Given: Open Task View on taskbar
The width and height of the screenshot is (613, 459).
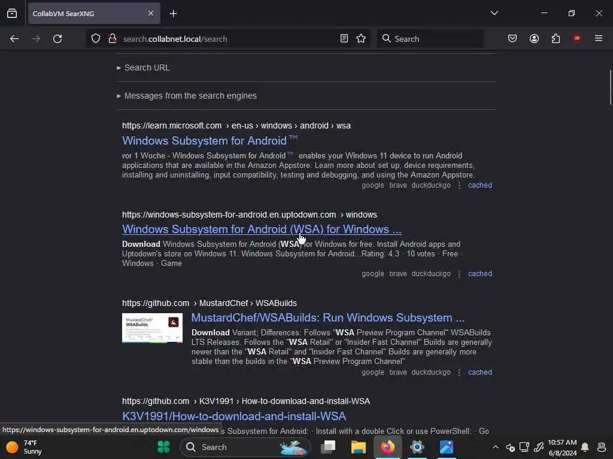Looking at the screenshot, I should [x=328, y=447].
